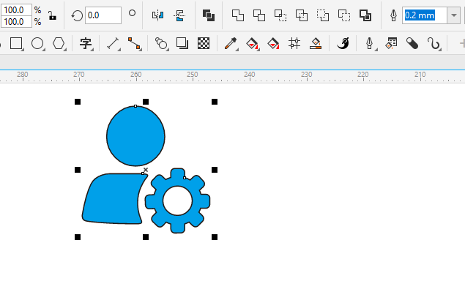This screenshot has height=303, width=465.
Task: Select the Drop shadow tool
Action: click(x=182, y=43)
